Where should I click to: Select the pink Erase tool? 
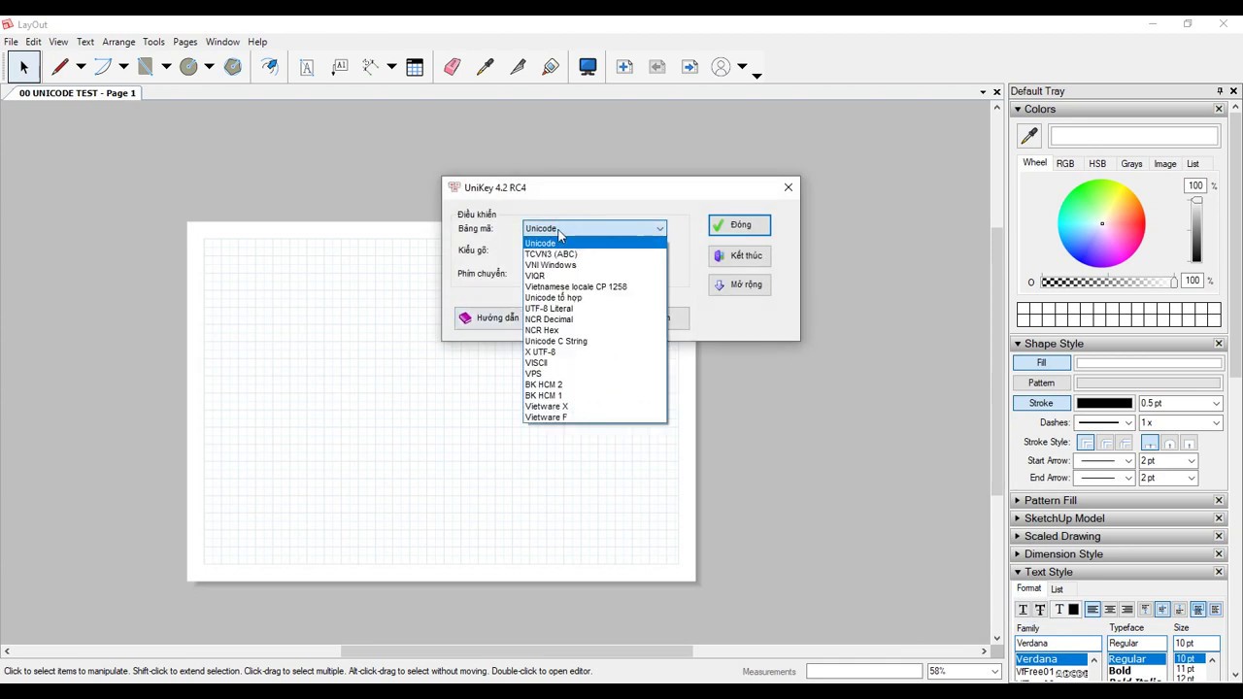pos(453,67)
